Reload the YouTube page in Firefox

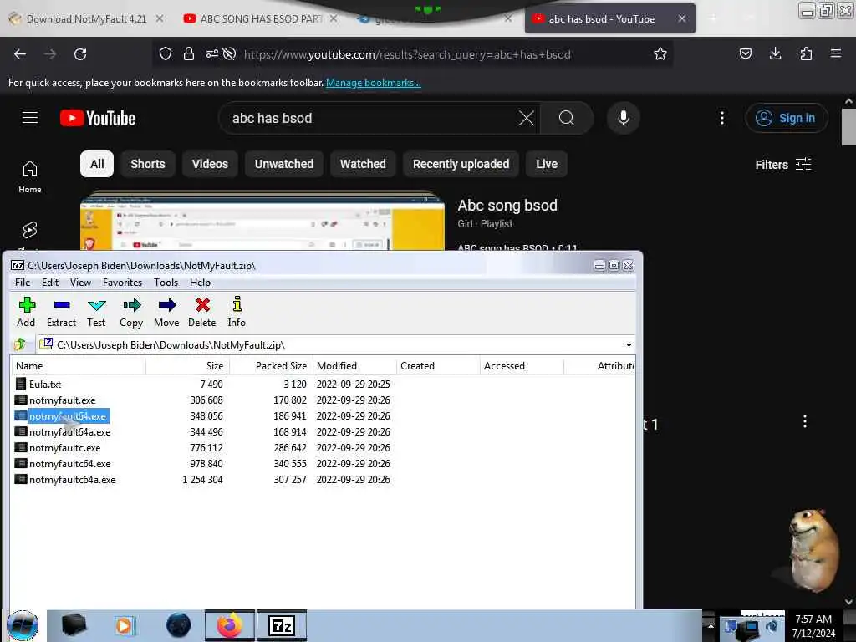coord(80,54)
